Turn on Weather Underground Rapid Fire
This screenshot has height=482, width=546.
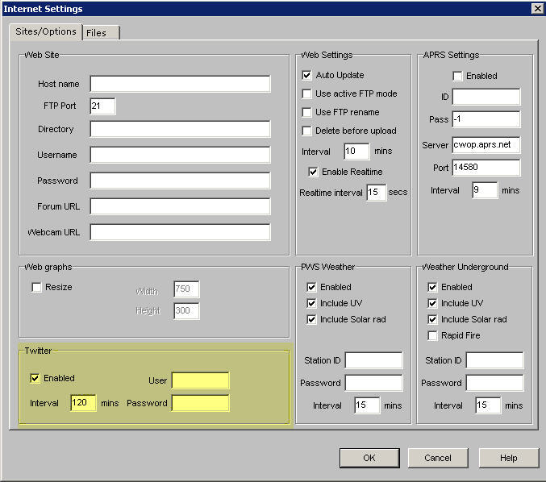433,335
